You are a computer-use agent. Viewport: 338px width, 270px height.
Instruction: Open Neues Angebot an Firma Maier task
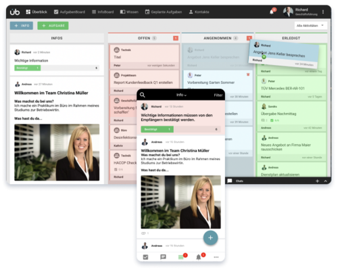pos(291,147)
